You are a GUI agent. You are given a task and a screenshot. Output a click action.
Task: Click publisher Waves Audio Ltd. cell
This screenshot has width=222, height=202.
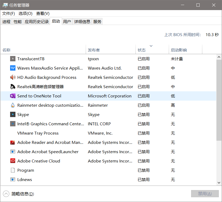[105, 68]
